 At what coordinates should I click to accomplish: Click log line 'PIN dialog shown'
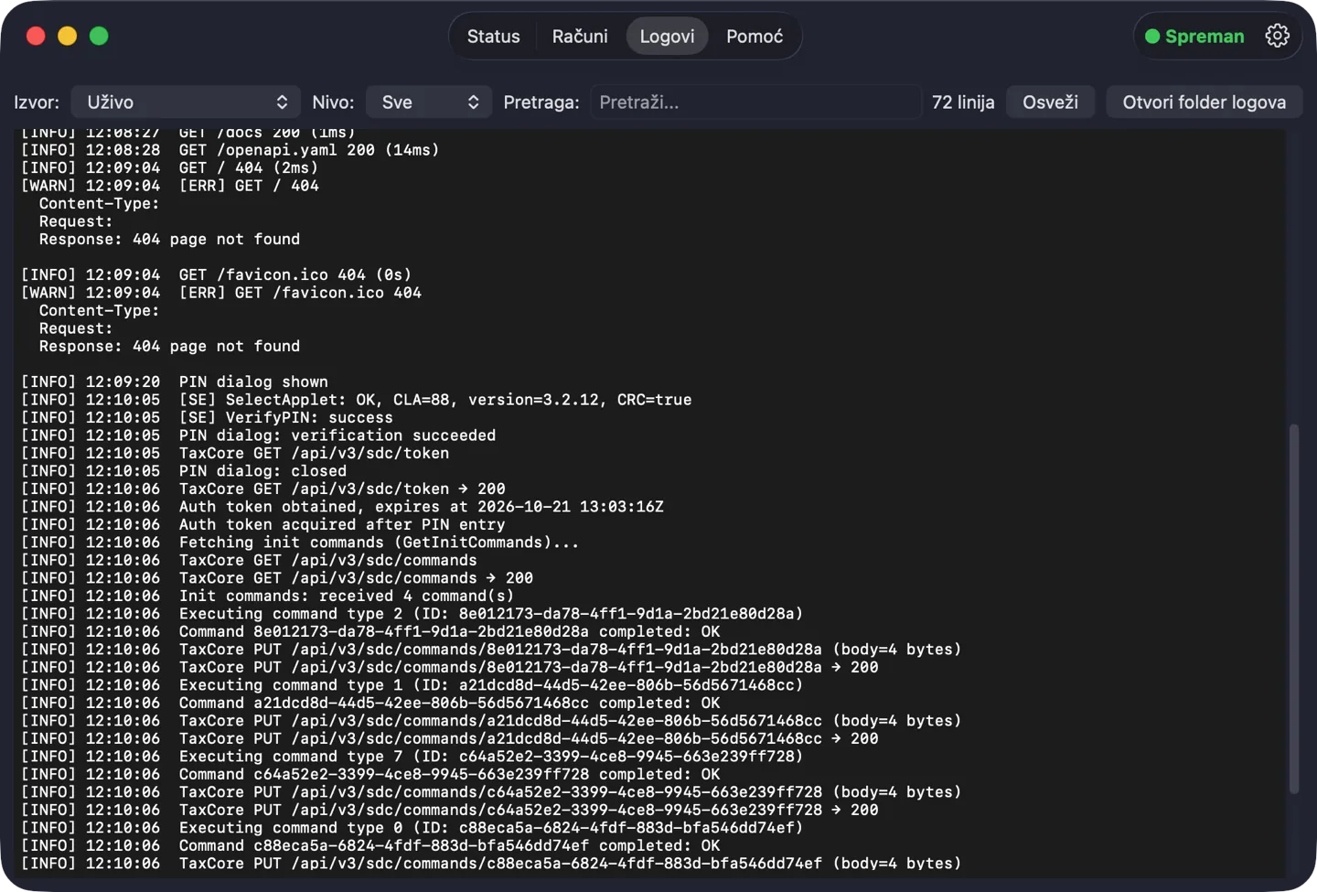pyautogui.click(x=175, y=382)
